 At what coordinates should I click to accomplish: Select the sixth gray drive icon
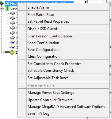(x=13, y=38)
